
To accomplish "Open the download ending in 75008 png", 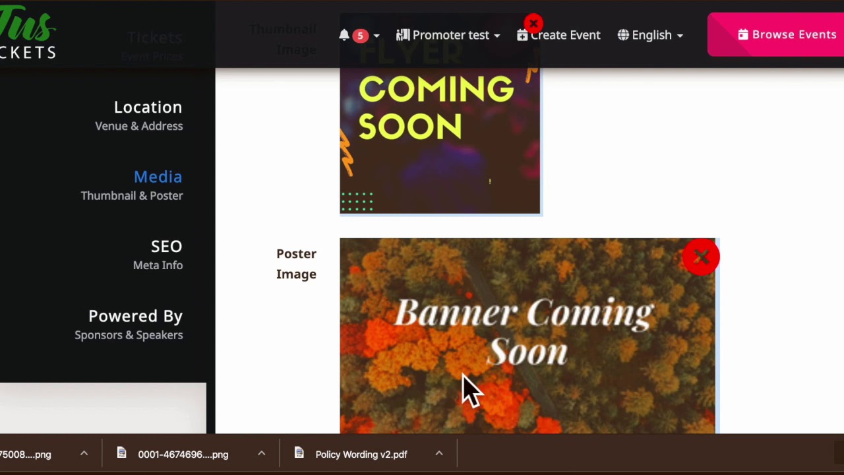I will (26, 455).
